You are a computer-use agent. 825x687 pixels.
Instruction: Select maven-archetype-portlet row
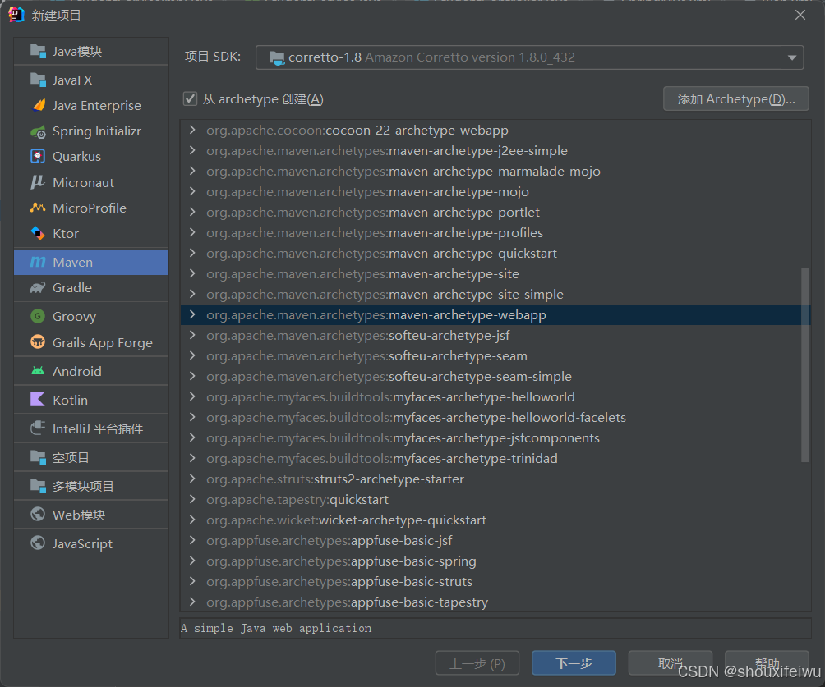pyautogui.click(x=495, y=212)
